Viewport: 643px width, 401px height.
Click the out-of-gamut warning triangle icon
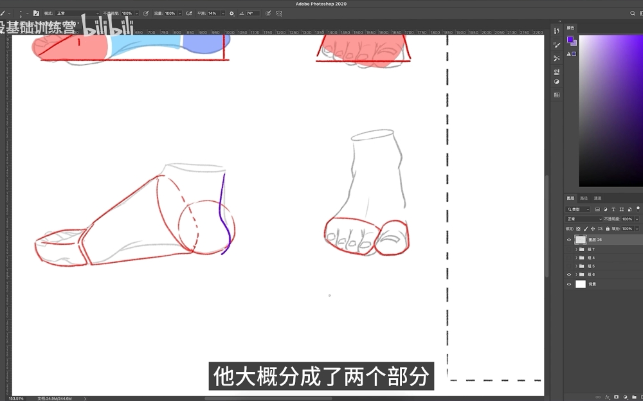[569, 54]
